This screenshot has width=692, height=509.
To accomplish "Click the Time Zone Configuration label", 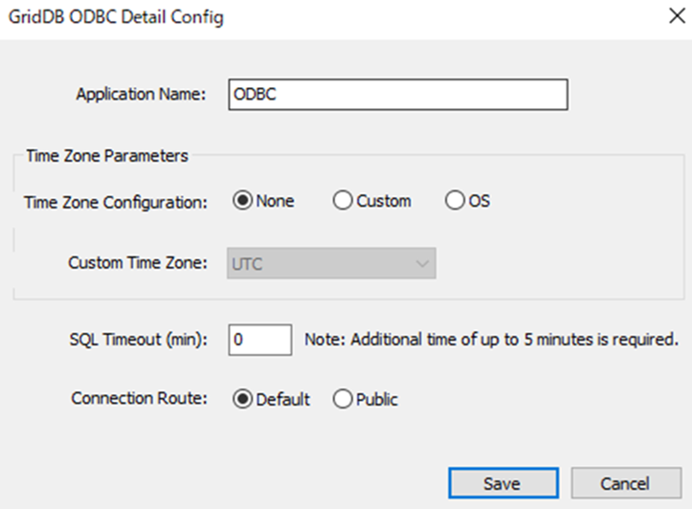I will (x=115, y=202).
